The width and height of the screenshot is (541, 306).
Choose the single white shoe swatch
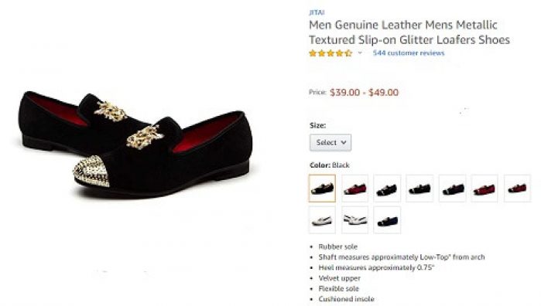pyautogui.click(x=322, y=220)
